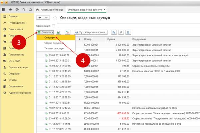Image resolution: width=200 pixels, height=133 pixels.
Task: Choose Типовая операция from the menu
Action: (x=56, y=48)
